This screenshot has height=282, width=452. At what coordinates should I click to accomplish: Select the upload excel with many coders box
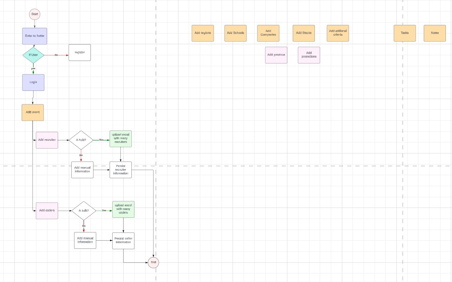(x=123, y=209)
